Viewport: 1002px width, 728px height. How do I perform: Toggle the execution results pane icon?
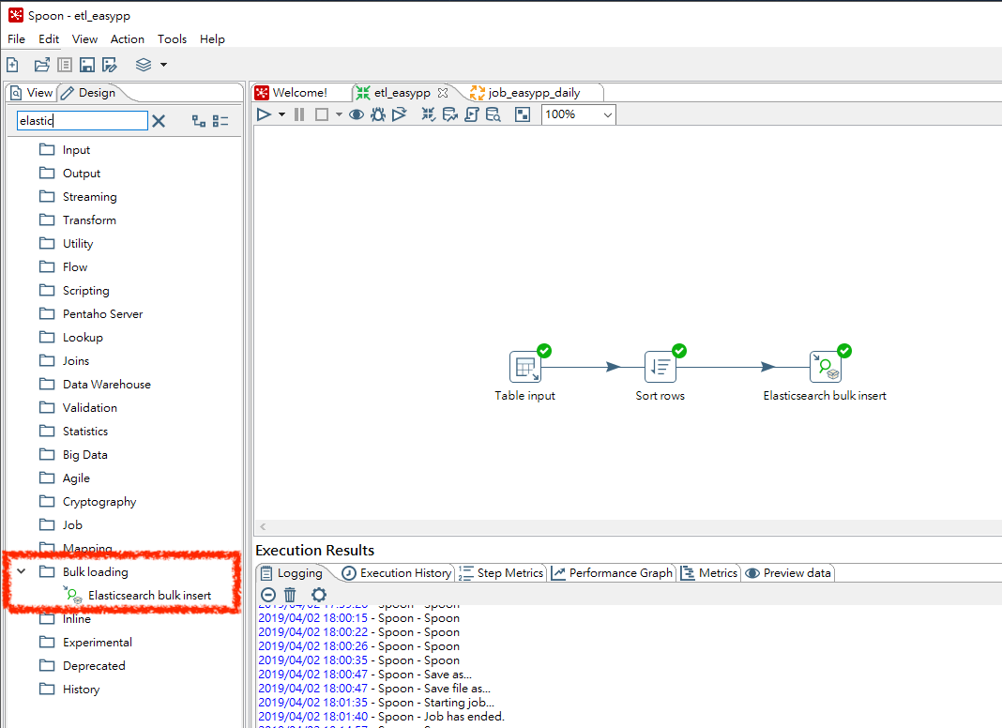point(523,114)
